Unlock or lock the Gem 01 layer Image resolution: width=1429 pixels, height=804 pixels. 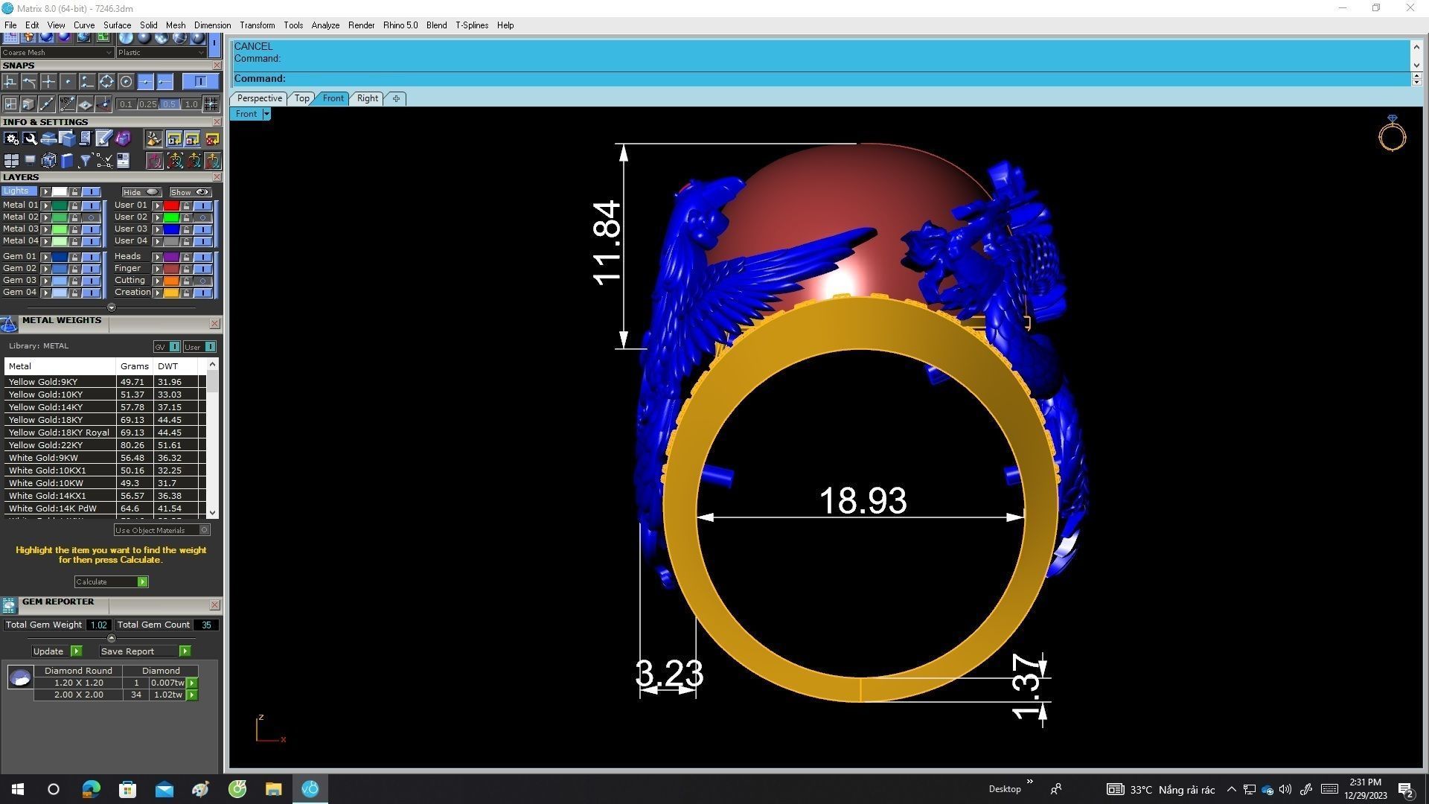(x=74, y=257)
